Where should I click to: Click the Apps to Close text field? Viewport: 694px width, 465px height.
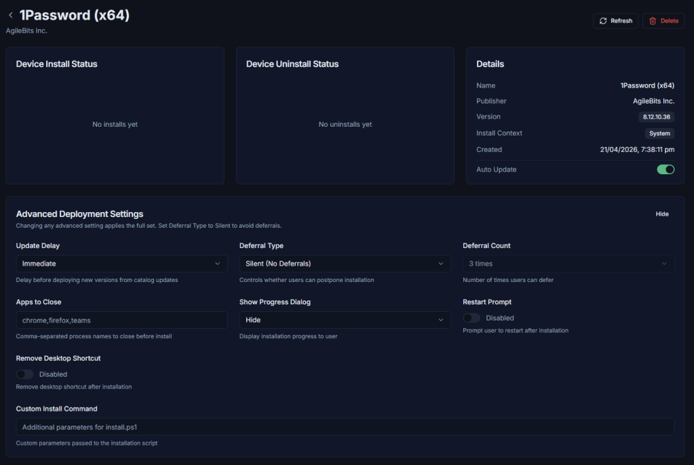pos(121,320)
